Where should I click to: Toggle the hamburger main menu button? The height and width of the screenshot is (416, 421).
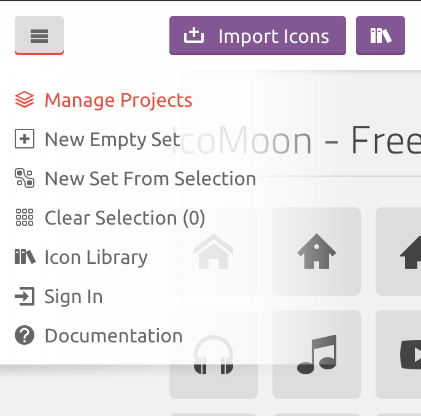point(39,36)
